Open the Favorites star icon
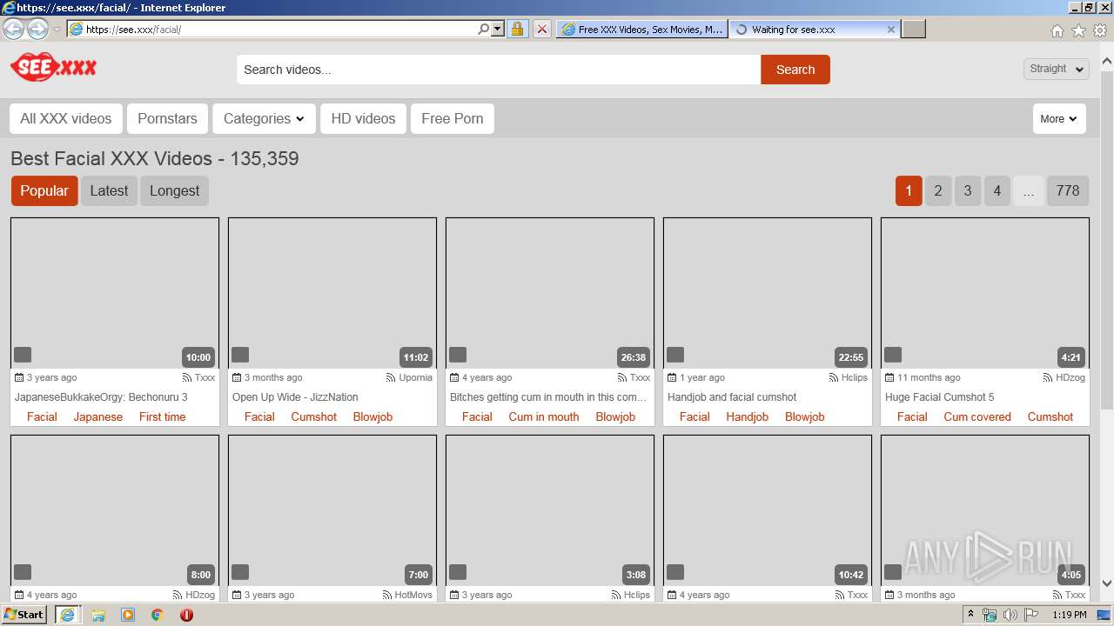This screenshot has height=626, width=1114. (1078, 30)
